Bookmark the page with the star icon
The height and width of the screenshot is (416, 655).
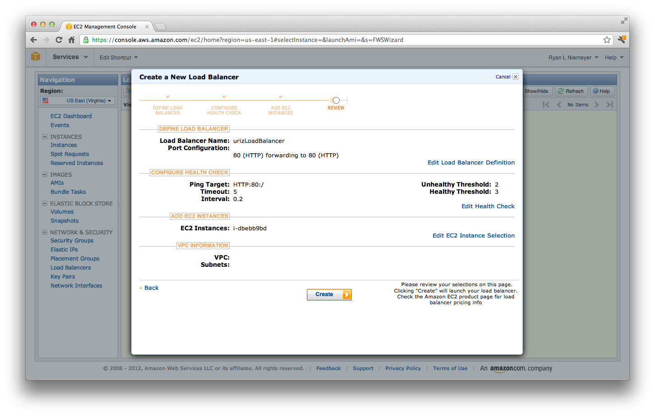point(607,40)
